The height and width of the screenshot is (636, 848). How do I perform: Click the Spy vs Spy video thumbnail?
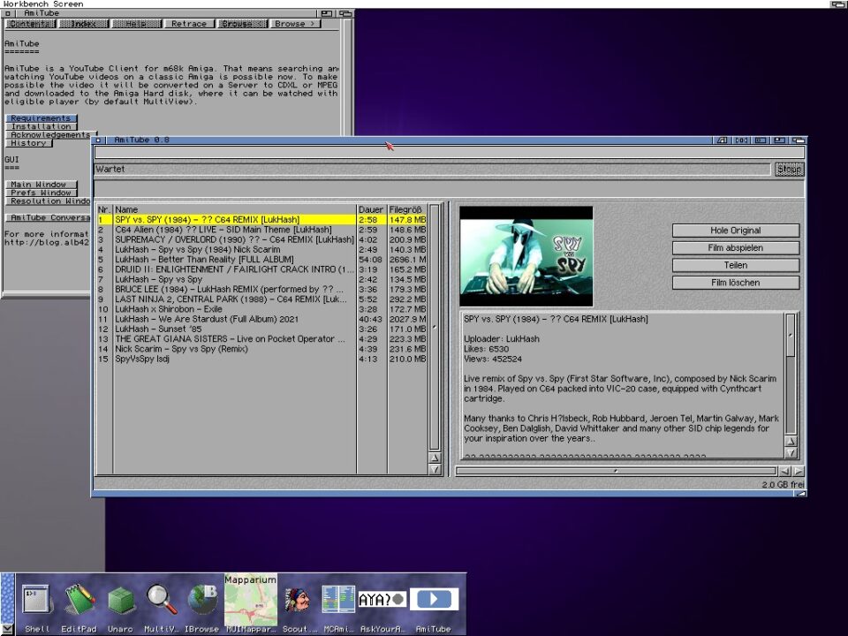click(526, 256)
